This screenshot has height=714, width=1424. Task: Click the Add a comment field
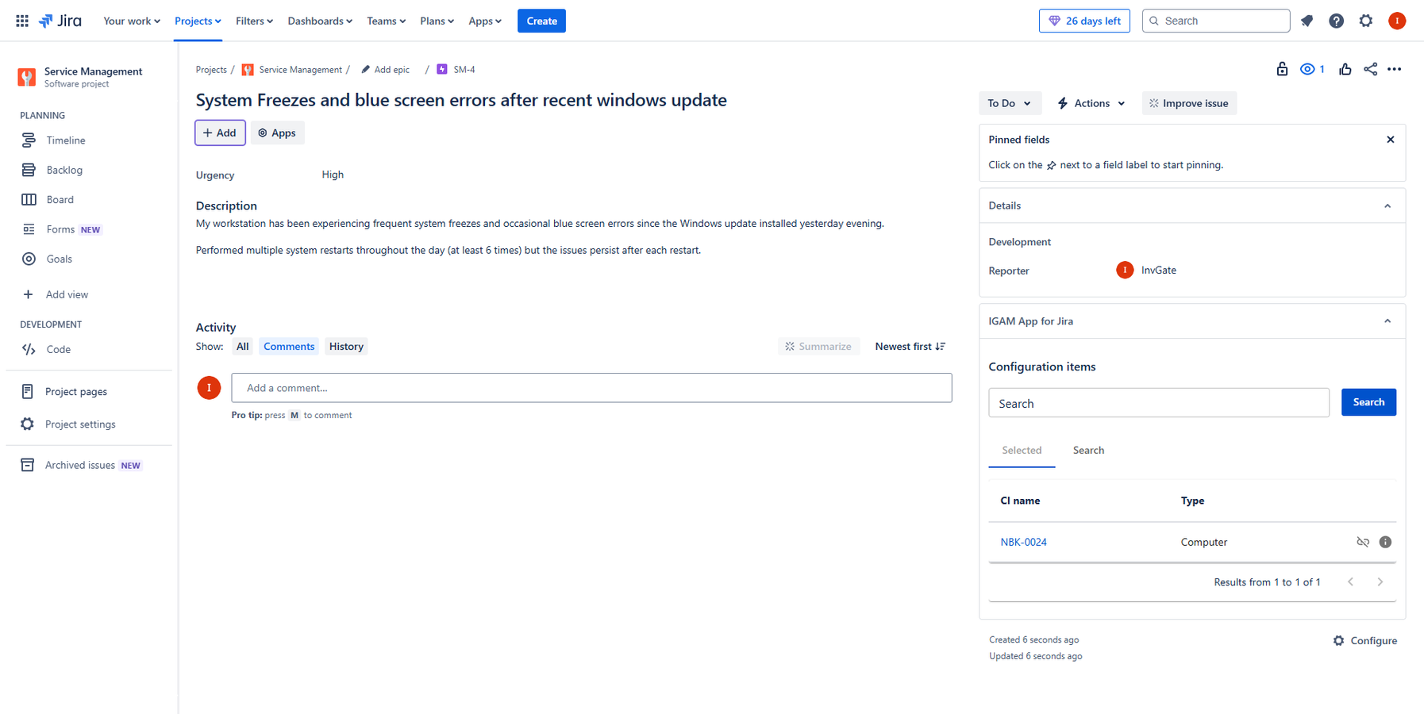click(591, 388)
